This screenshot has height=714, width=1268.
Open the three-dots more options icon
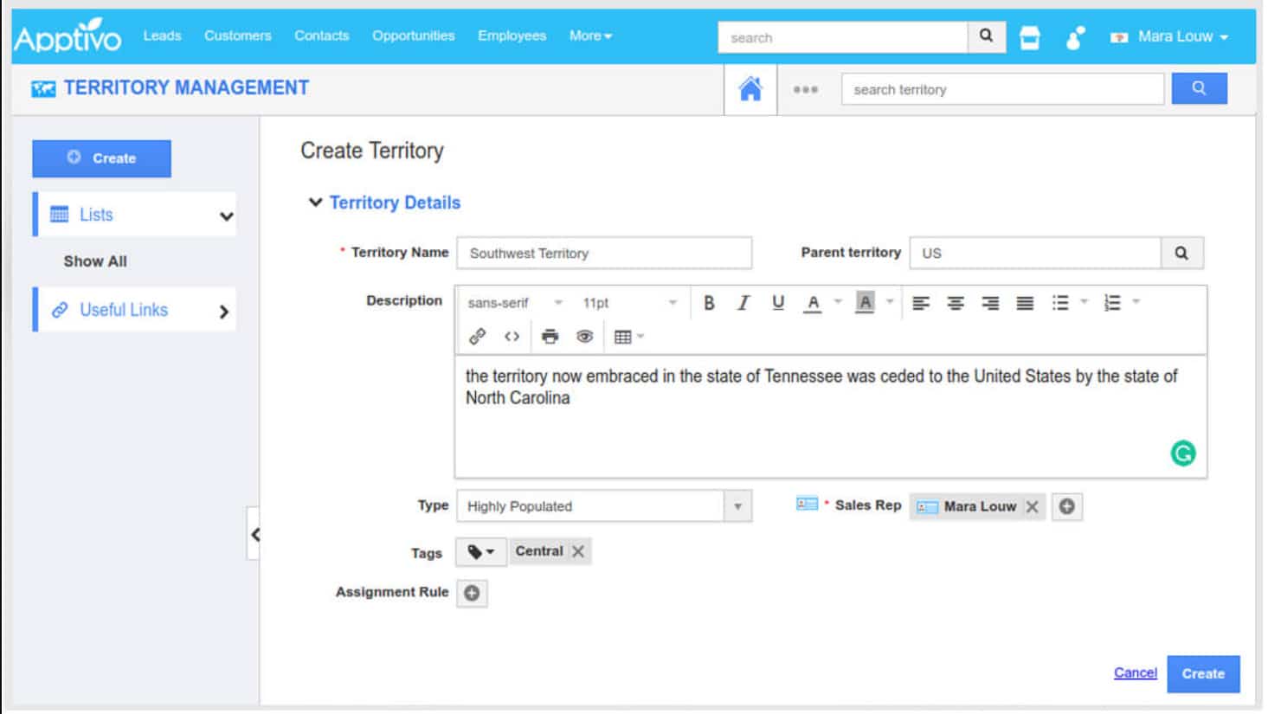click(805, 89)
